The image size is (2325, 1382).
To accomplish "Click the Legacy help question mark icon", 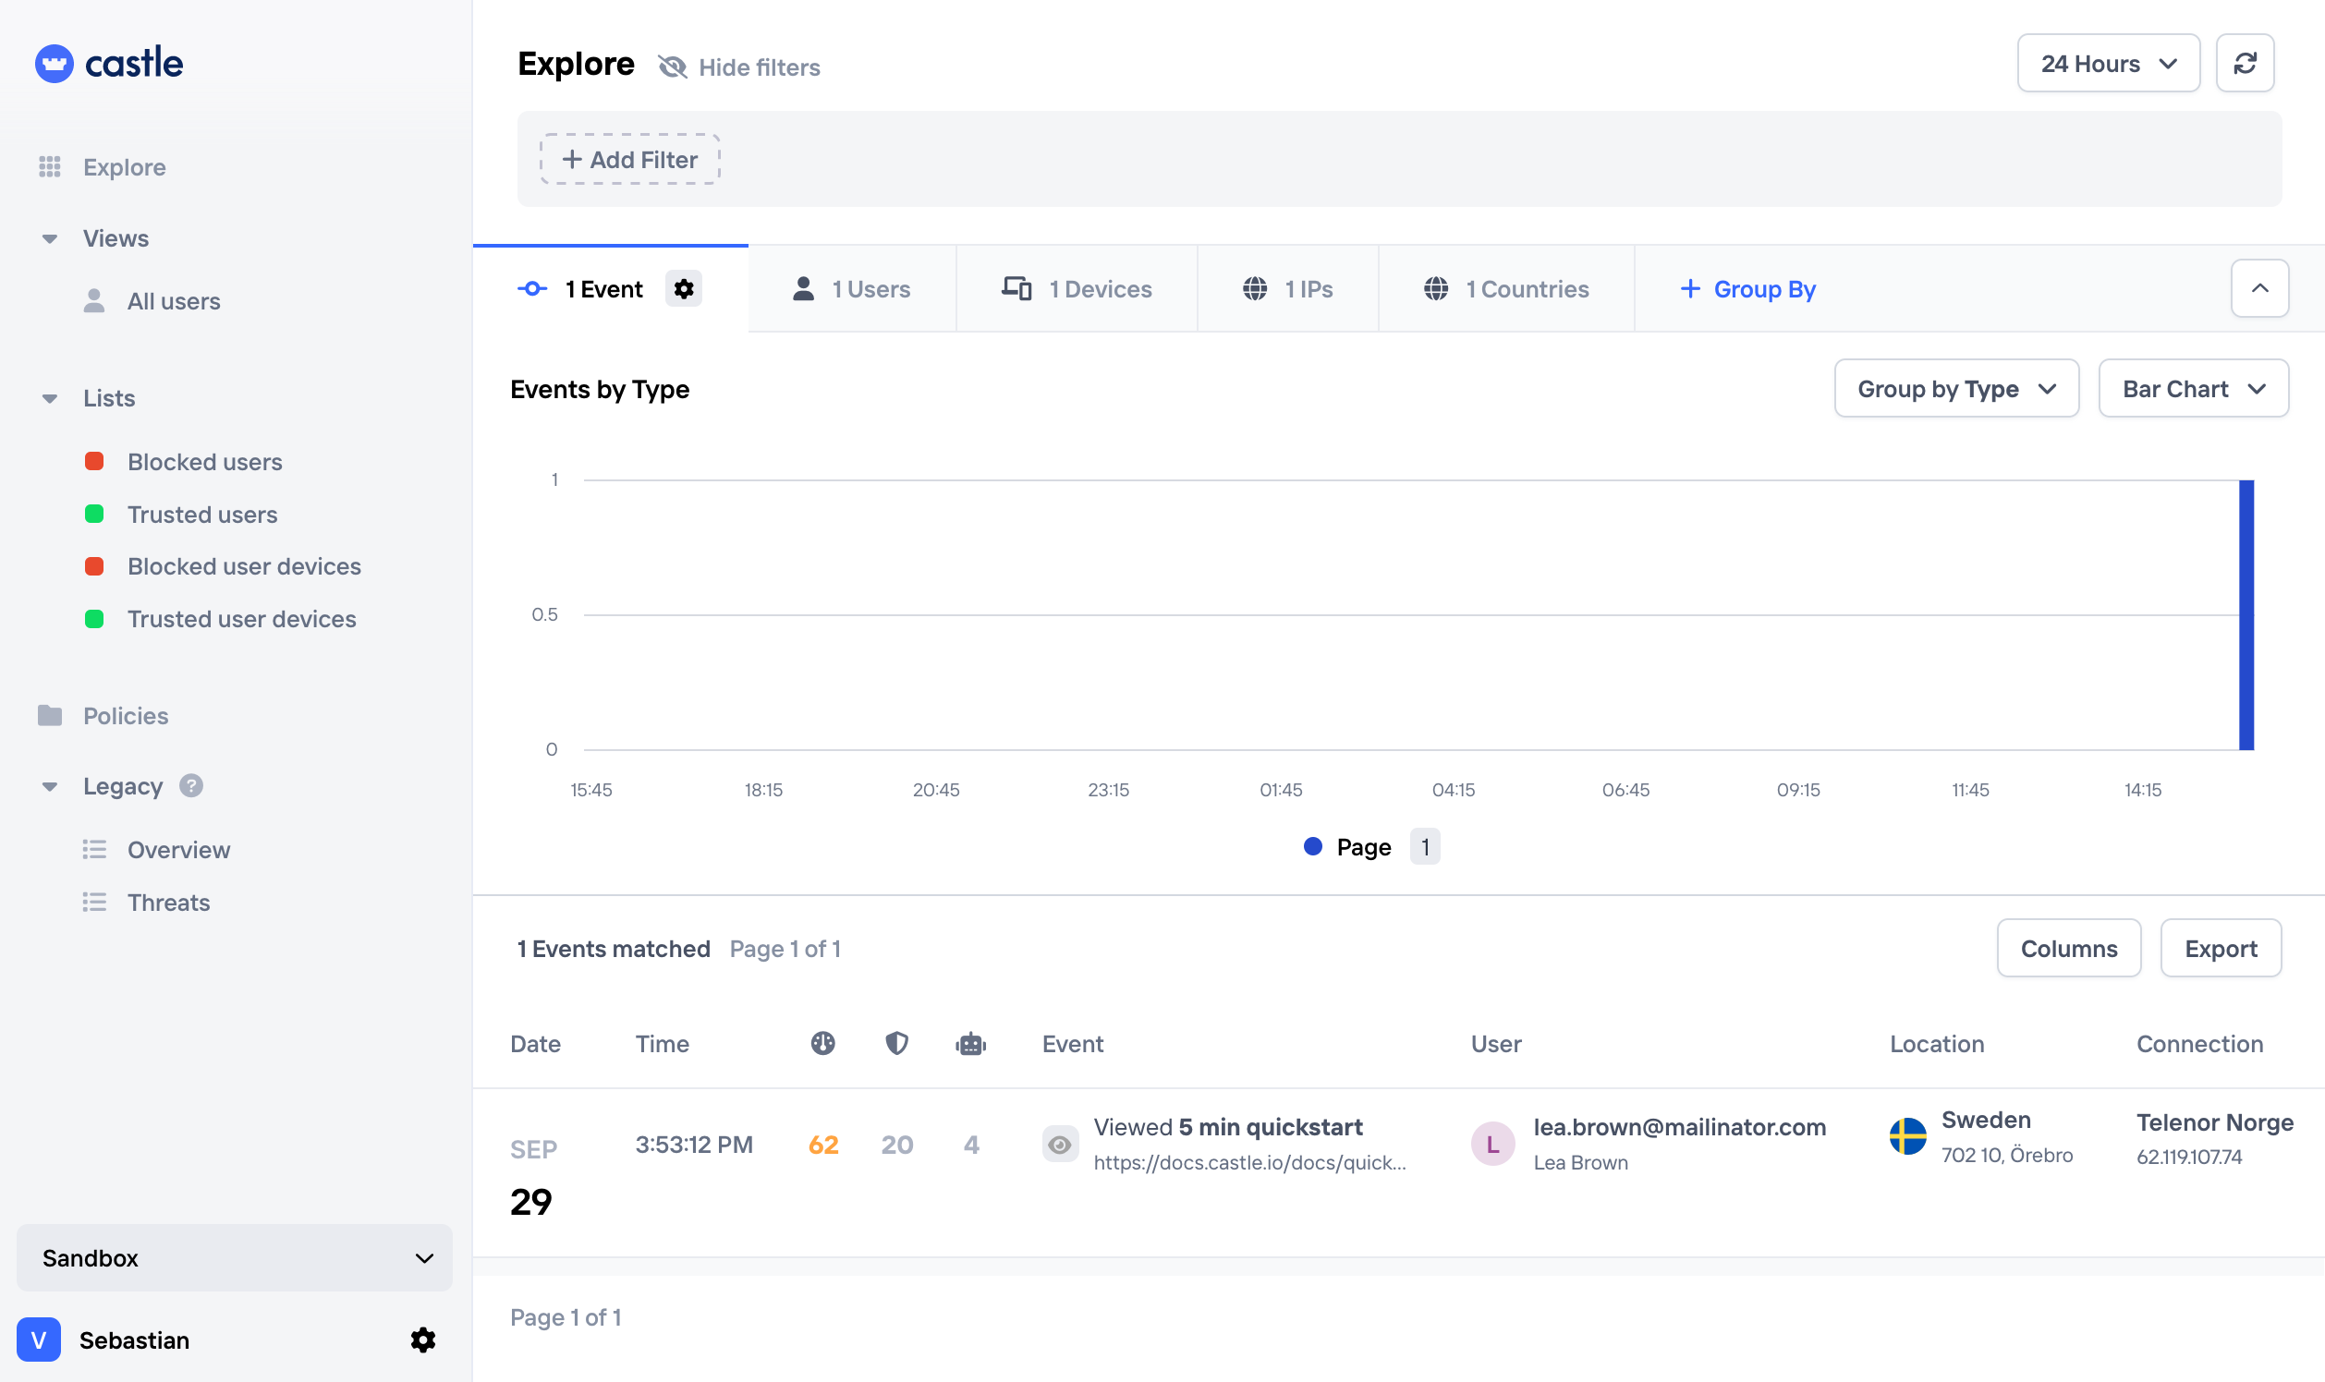I will [x=191, y=786].
